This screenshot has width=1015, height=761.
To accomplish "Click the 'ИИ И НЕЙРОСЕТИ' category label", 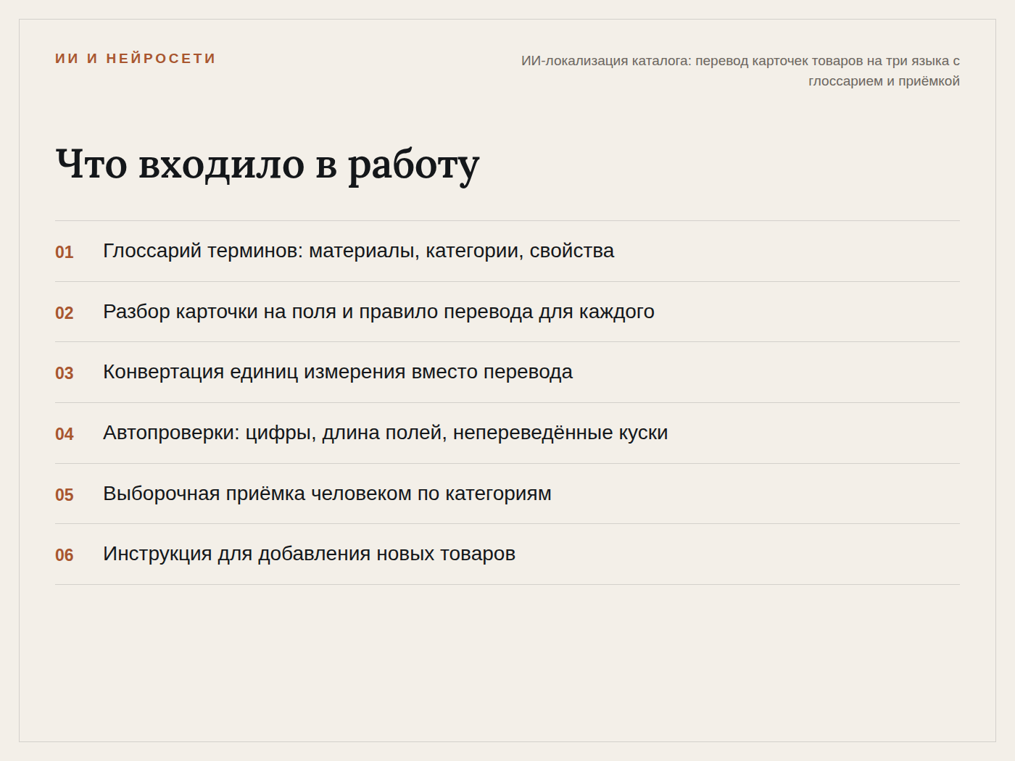I will point(136,59).
